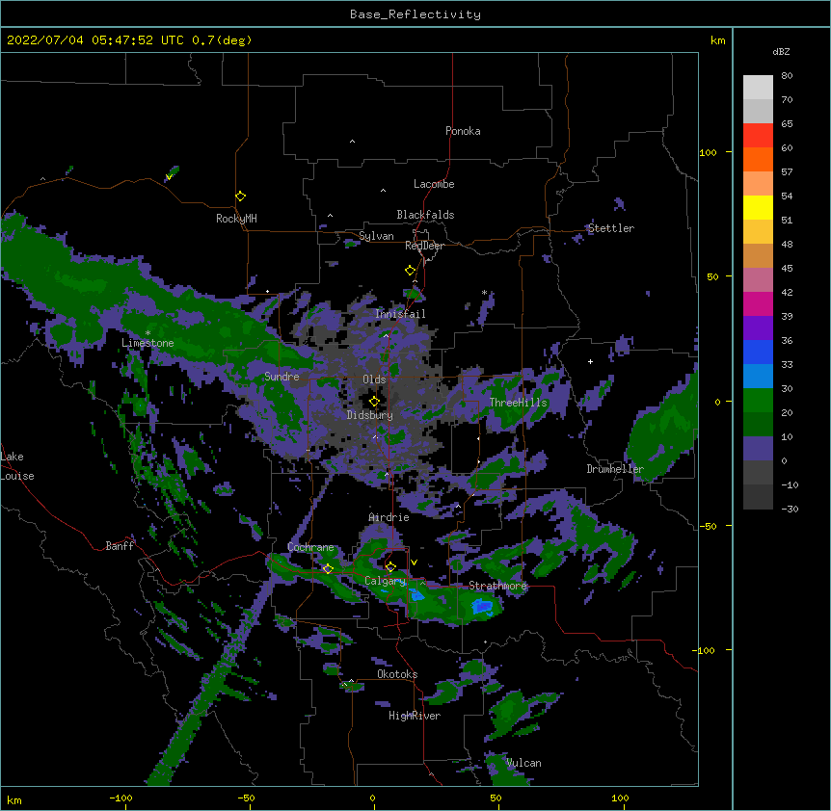Click the Stettler city label
Image resolution: width=831 pixels, height=811 pixels.
click(x=610, y=228)
